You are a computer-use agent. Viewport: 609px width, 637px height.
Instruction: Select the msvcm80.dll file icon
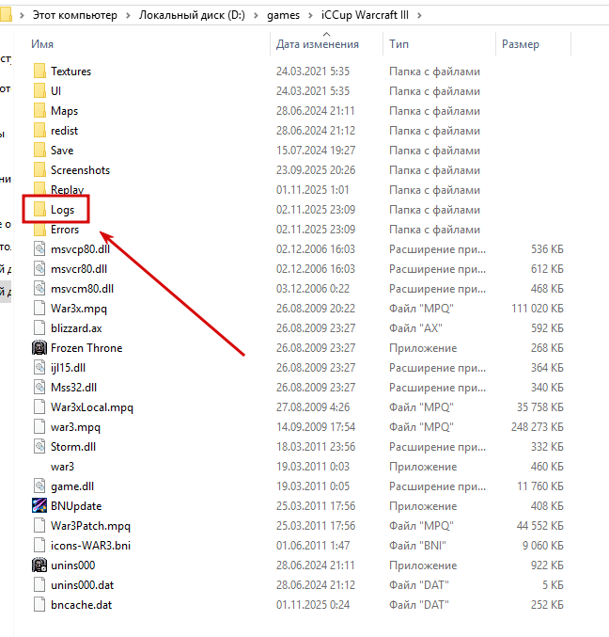click(x=39, y=289)
